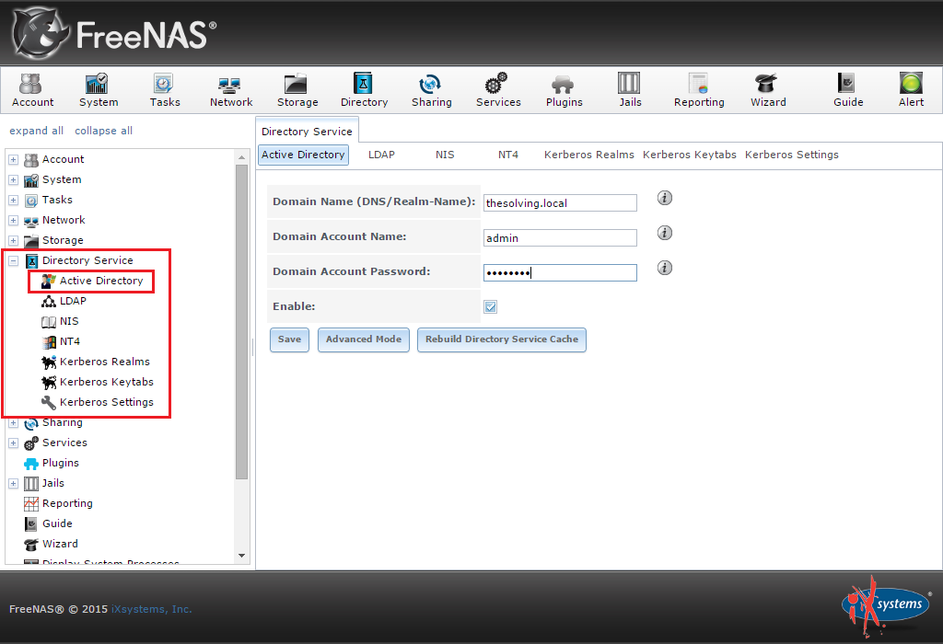Open Directory from the top toolbar

[364, 90]
